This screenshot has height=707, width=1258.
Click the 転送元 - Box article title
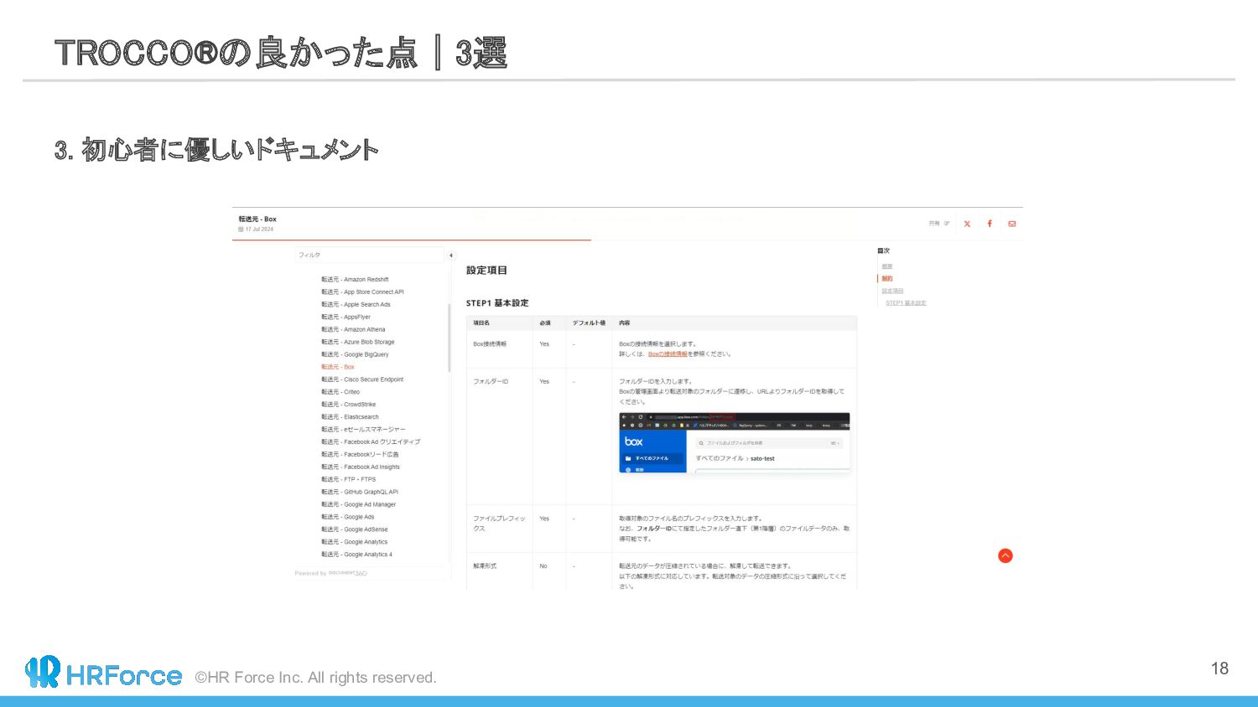click(257, 219)
